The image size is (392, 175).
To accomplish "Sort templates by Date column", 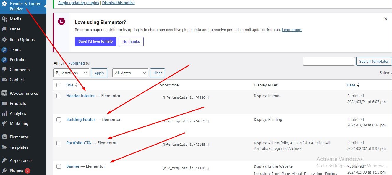I will 351,85.
